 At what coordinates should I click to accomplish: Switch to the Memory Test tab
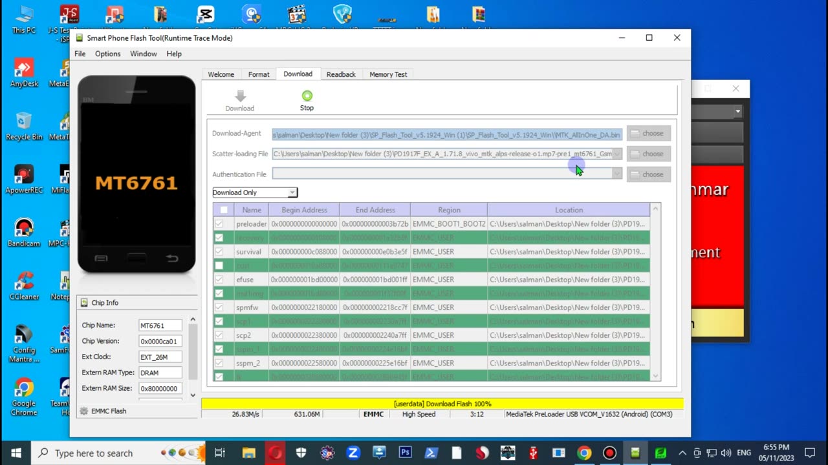(x=388, y=74)
